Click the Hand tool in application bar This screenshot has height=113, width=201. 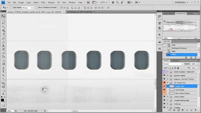pyautogui.click(x=113, y=2)
